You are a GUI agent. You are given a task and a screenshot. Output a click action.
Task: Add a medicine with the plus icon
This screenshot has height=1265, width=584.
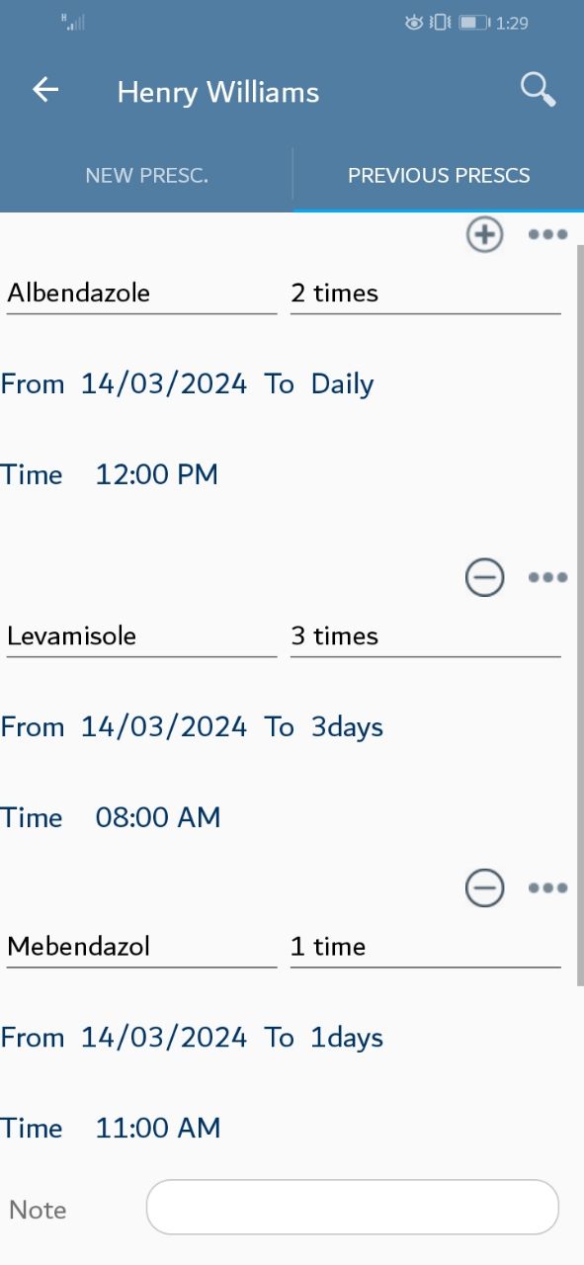[x=484, y=234]
